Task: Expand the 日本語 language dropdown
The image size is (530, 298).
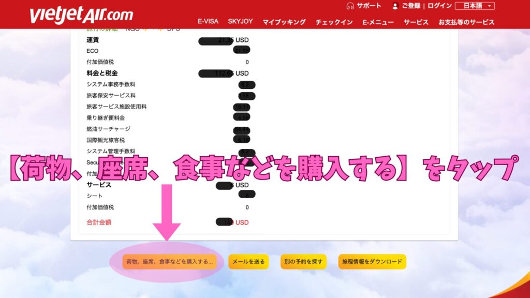Action: [x=475, y=6]
